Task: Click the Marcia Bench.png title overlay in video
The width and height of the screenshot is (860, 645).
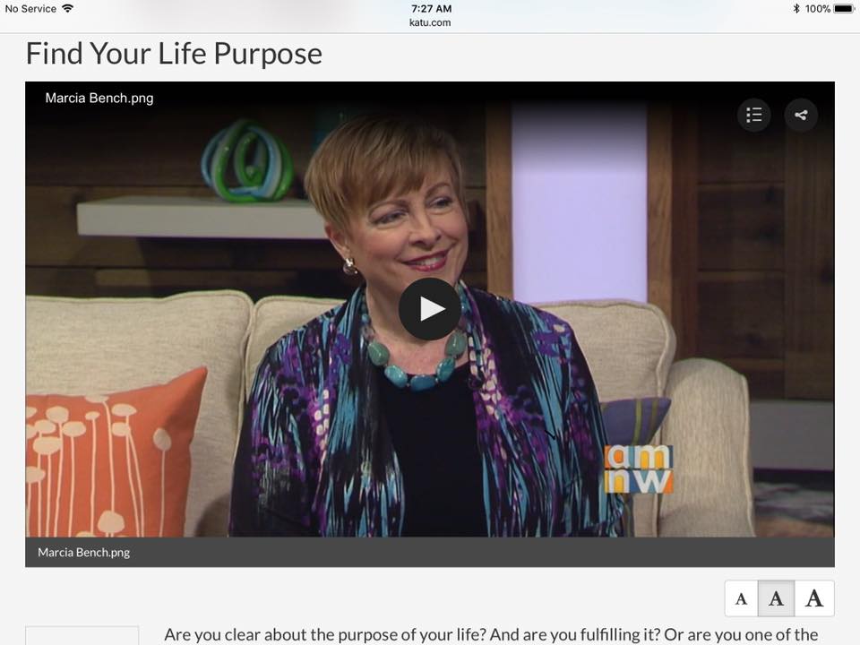Action: coord(99,99)
